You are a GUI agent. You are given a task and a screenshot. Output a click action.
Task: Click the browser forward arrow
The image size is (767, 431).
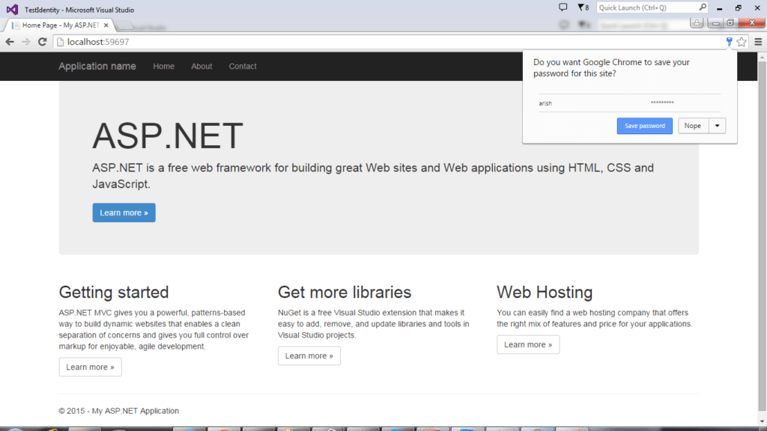click(x=26, y=42)
